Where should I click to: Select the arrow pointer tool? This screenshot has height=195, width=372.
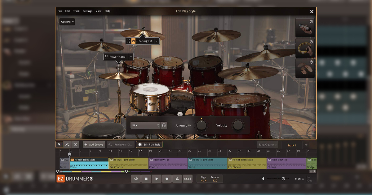tap(59, 144)
